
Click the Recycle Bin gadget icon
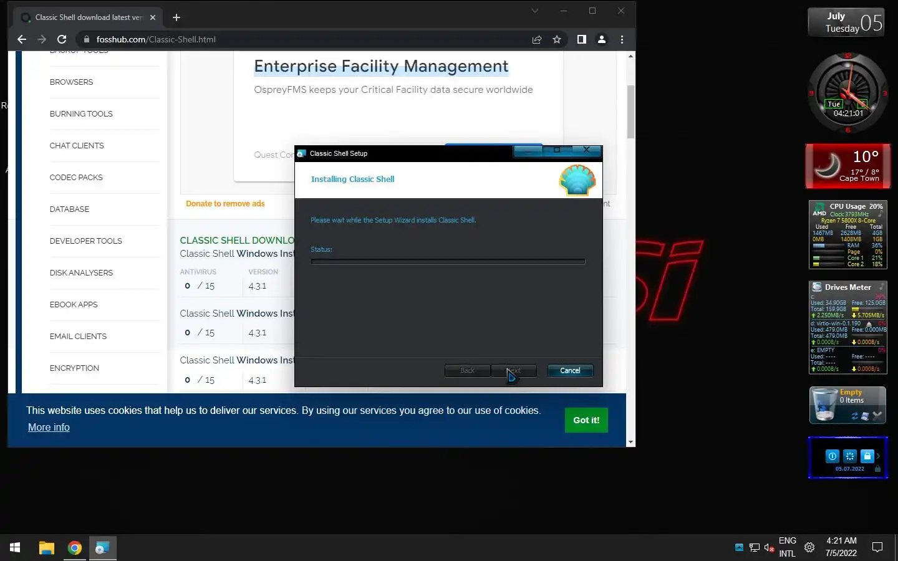[824, 405]
